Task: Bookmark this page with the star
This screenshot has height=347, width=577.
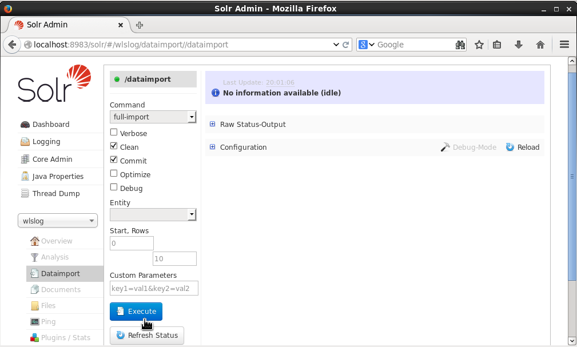Action: point(479,45)
